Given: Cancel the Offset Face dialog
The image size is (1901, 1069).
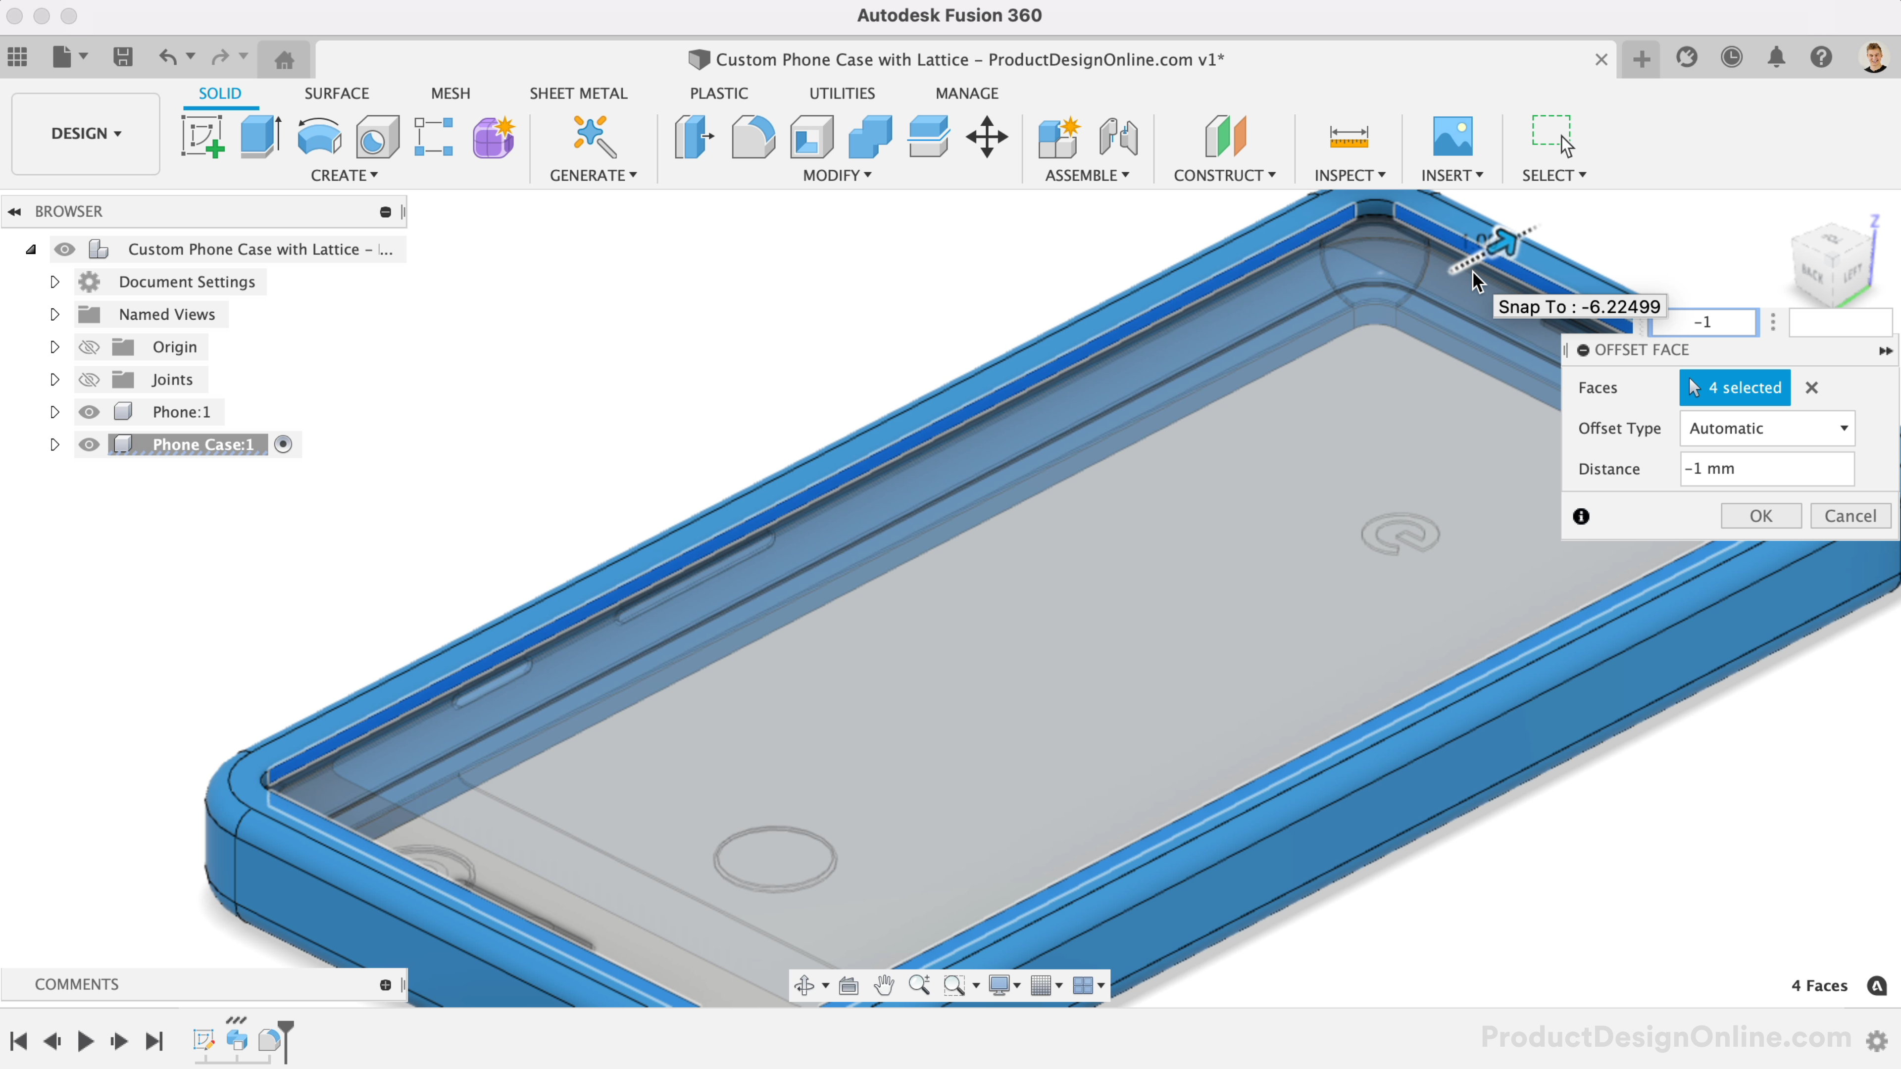Looking at the screenshot, I should coord(1850,516).
